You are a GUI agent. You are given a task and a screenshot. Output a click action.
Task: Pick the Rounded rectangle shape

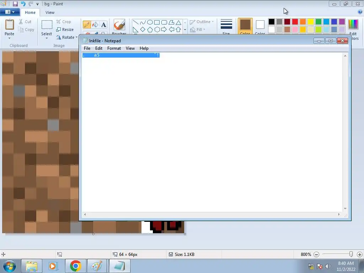point(164,22)
